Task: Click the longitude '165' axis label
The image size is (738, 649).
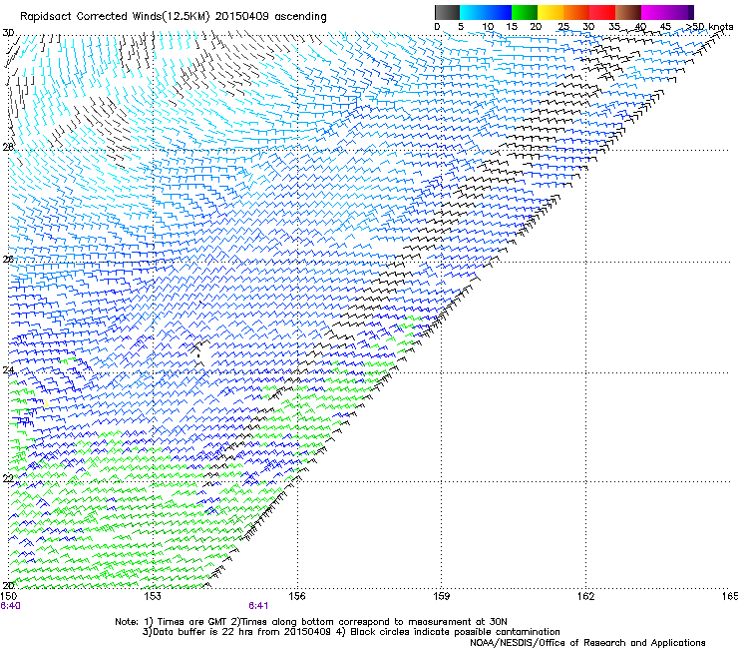Action: click(730, 597)
